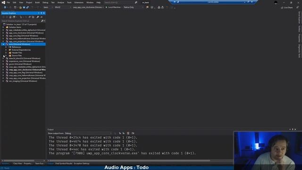Open the File menu
302x170 pixels.
click(8, 2)
